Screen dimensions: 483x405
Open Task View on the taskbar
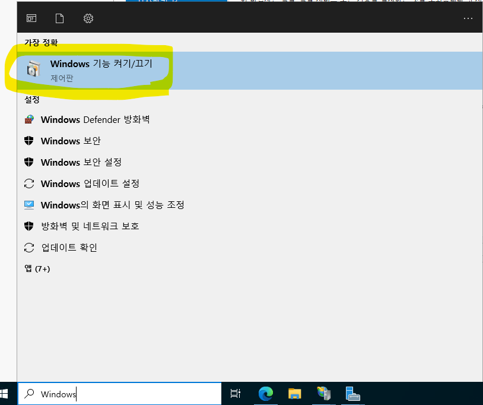pyautogui.click(x=236, y=394)
